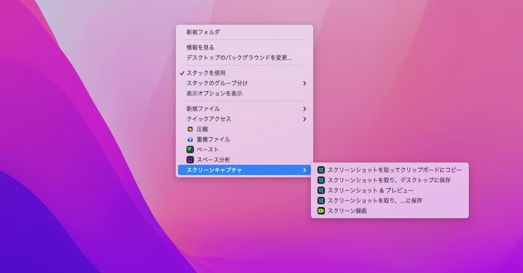Click icon beside スクリーンショットを取り、デスクトップに保存
Viewport: 523px width, 273px height.
click(x=321, y=180)
